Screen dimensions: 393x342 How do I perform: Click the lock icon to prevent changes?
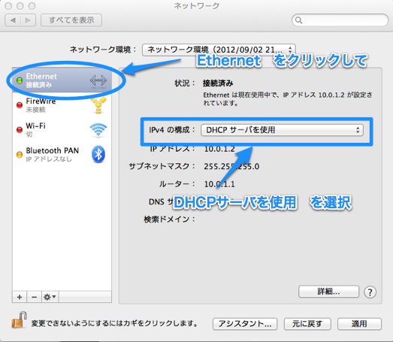[x=20, y=320]
